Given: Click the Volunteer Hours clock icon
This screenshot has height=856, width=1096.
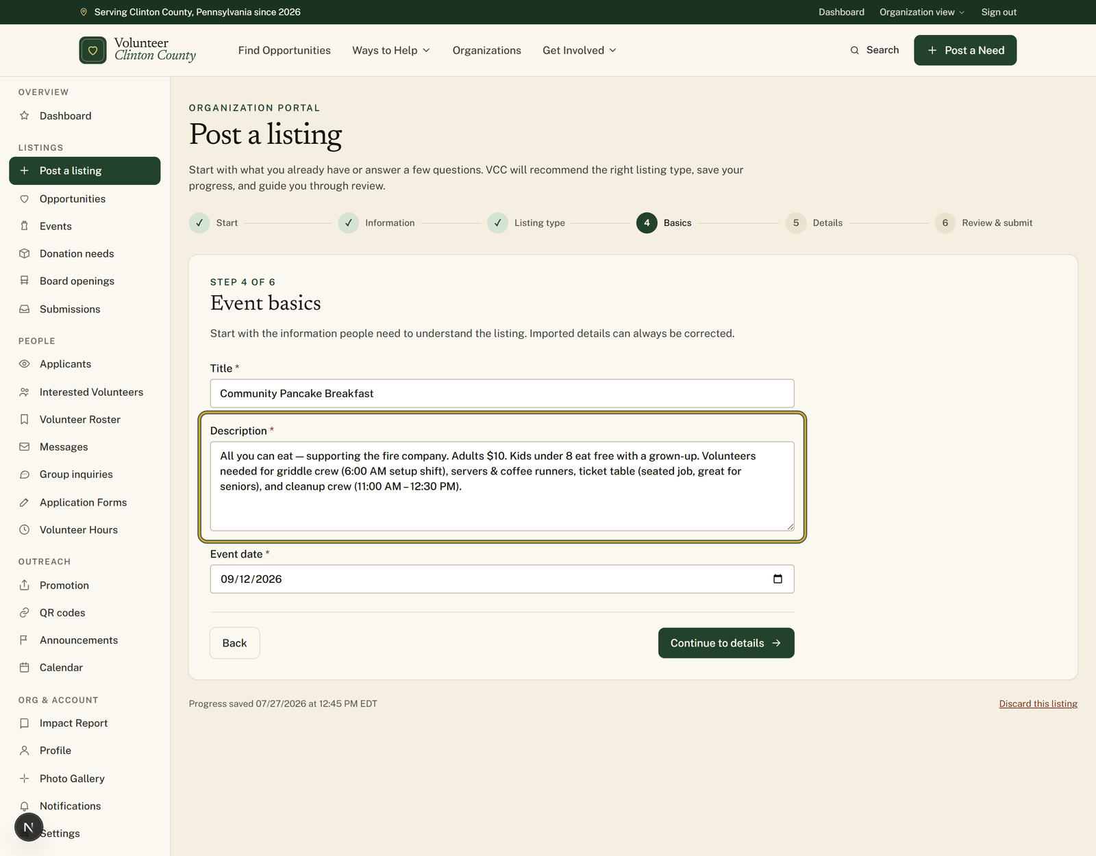Looking at the screenshot, I should (x=25, y=529).
